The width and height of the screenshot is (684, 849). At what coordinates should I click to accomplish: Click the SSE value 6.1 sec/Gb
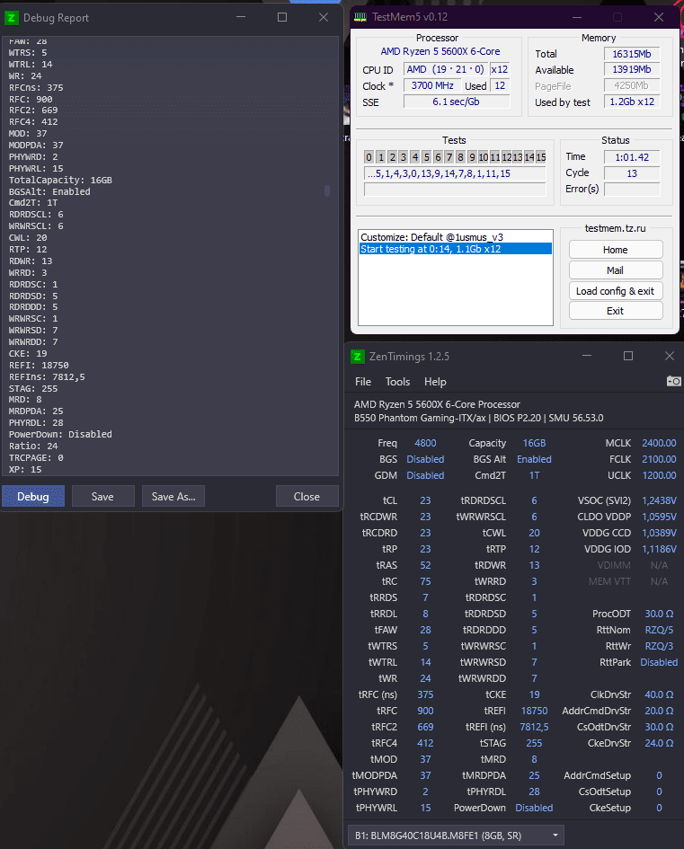(x=457, y=102)
